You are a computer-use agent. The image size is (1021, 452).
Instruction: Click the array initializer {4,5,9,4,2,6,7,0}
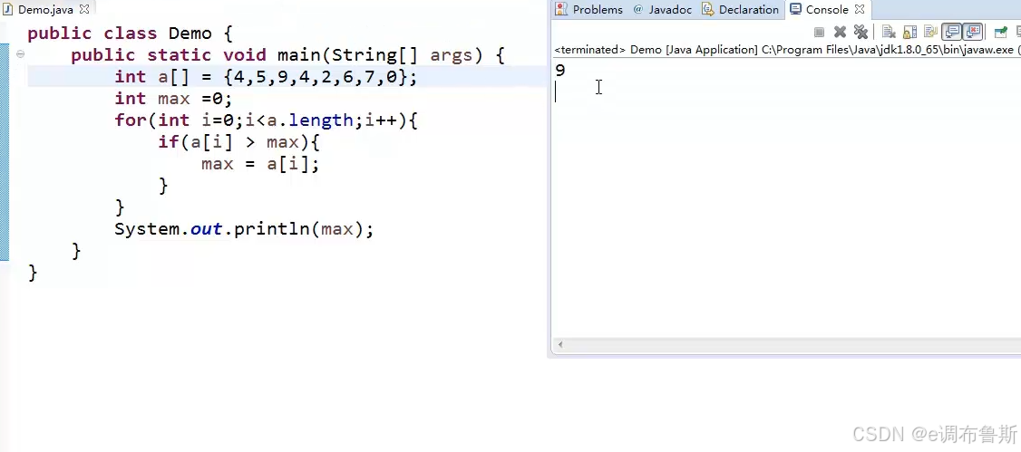(x=316, y=77)
